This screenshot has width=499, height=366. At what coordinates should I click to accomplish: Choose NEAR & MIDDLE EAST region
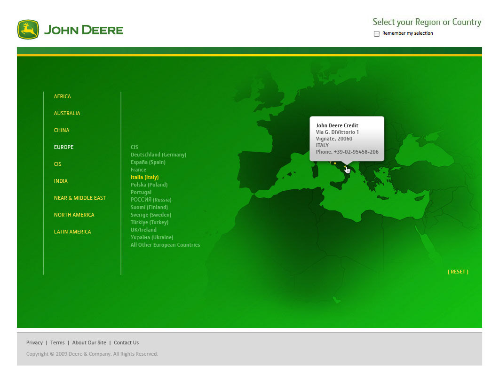(x=79, y=198)
